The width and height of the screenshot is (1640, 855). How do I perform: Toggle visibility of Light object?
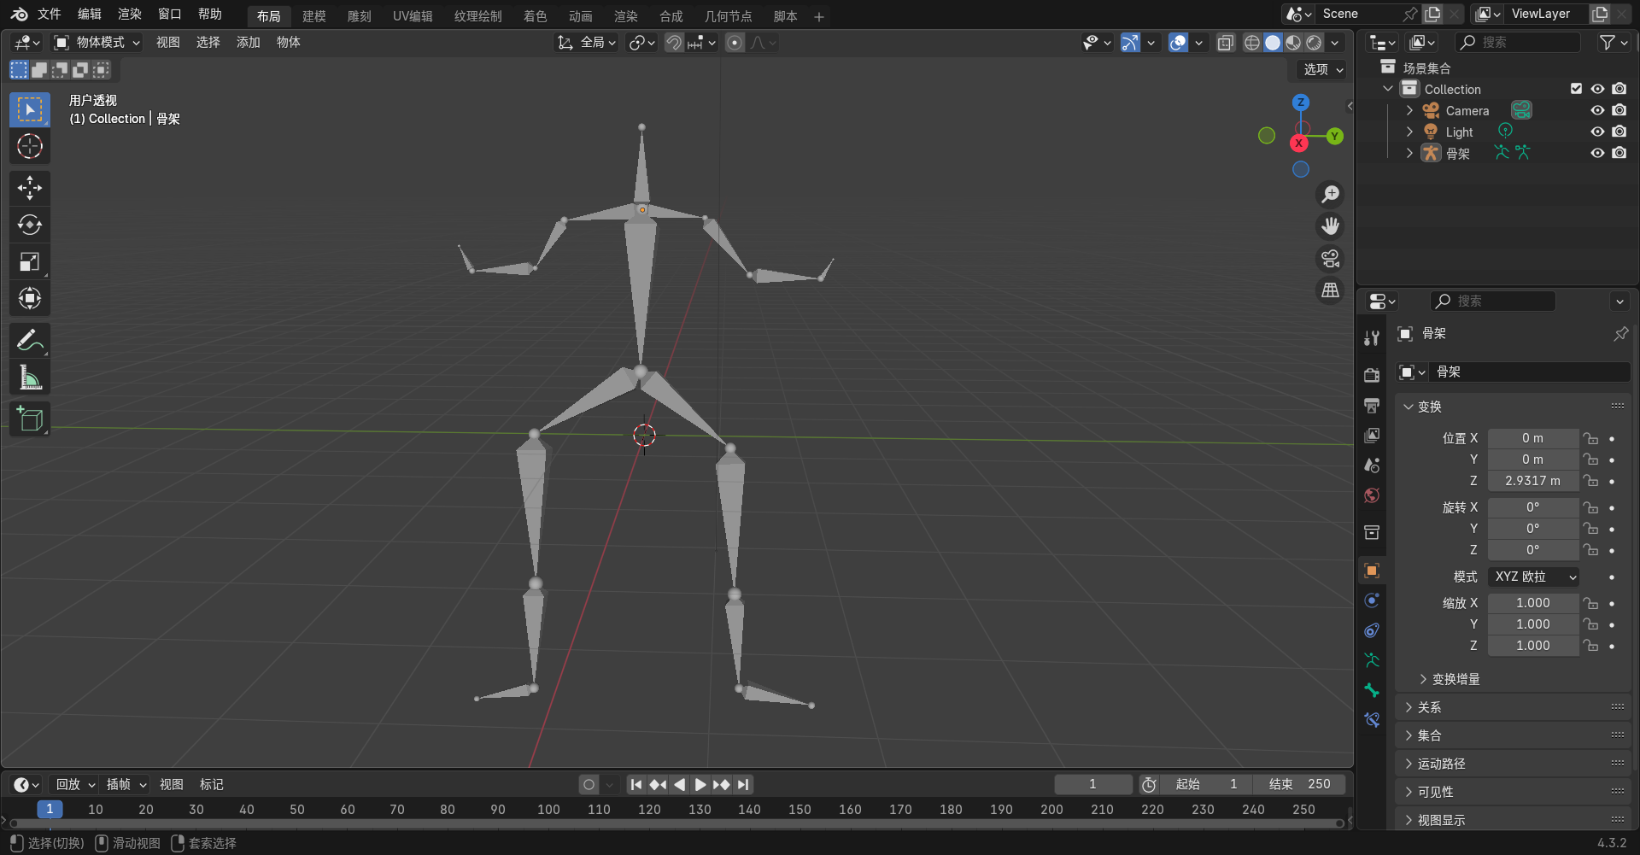pyautogui.click(x=1597, y=132)
